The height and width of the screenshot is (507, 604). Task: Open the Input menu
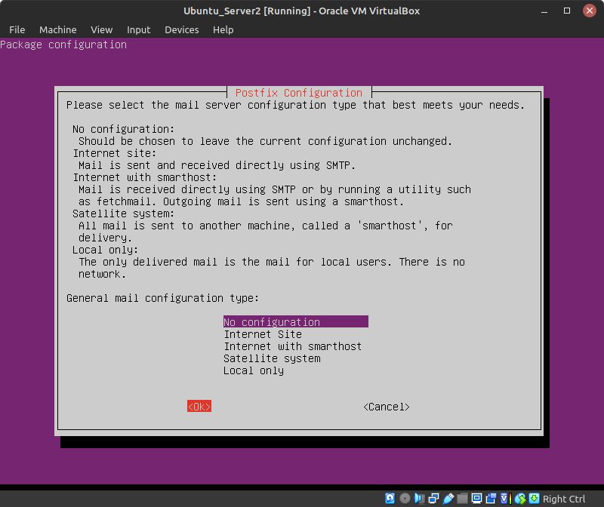(x=139, y=29)
